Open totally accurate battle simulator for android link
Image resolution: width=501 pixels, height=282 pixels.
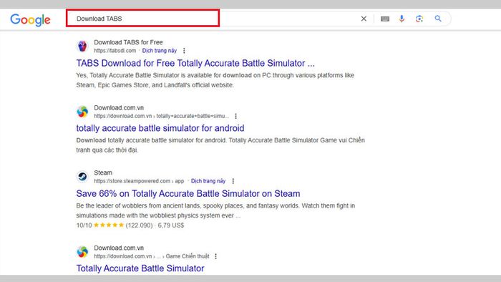click(x=160, y=128)
